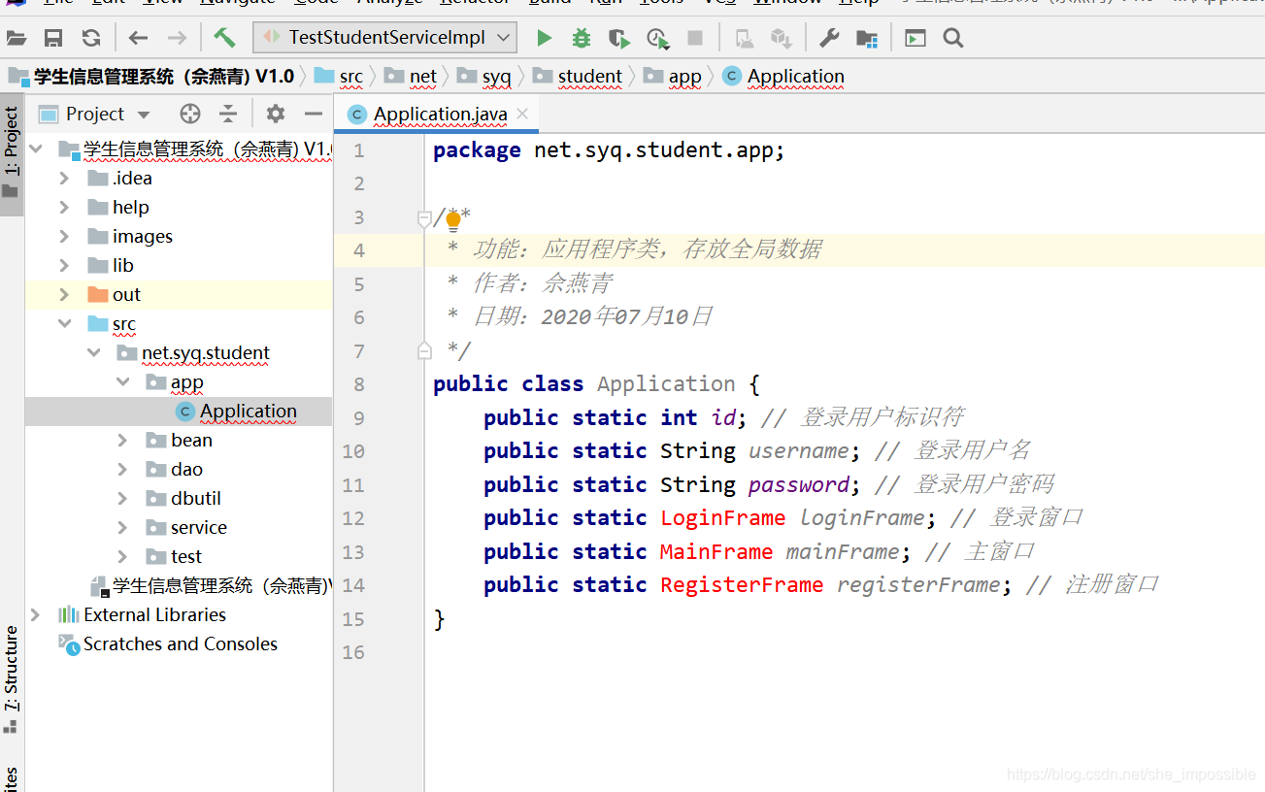Select the Application class in tree
1265x792 pixels.
pyautogui.click(x=249, y=411)
